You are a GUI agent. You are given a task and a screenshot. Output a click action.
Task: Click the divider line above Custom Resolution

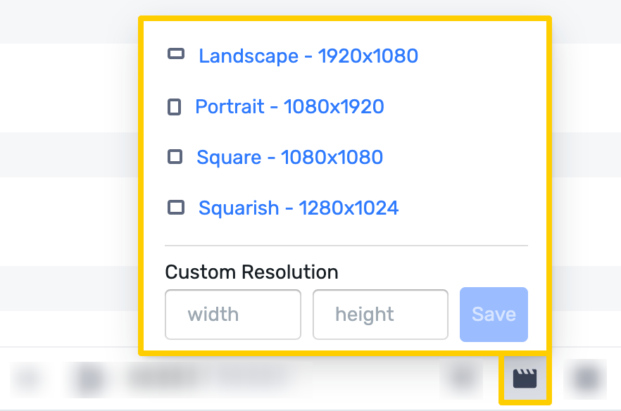click(346, 245)
